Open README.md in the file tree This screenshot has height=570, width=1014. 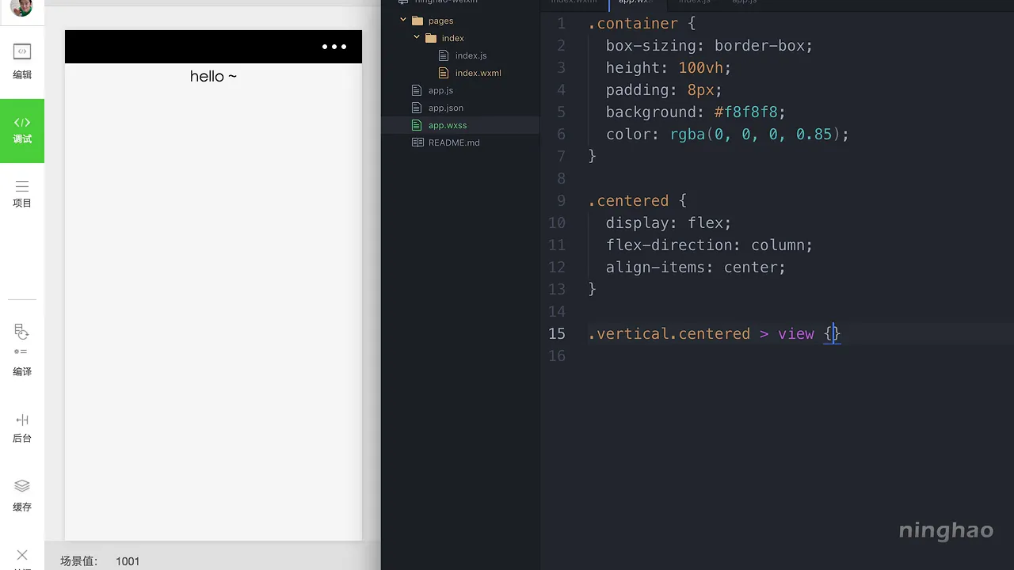[454, 142]
